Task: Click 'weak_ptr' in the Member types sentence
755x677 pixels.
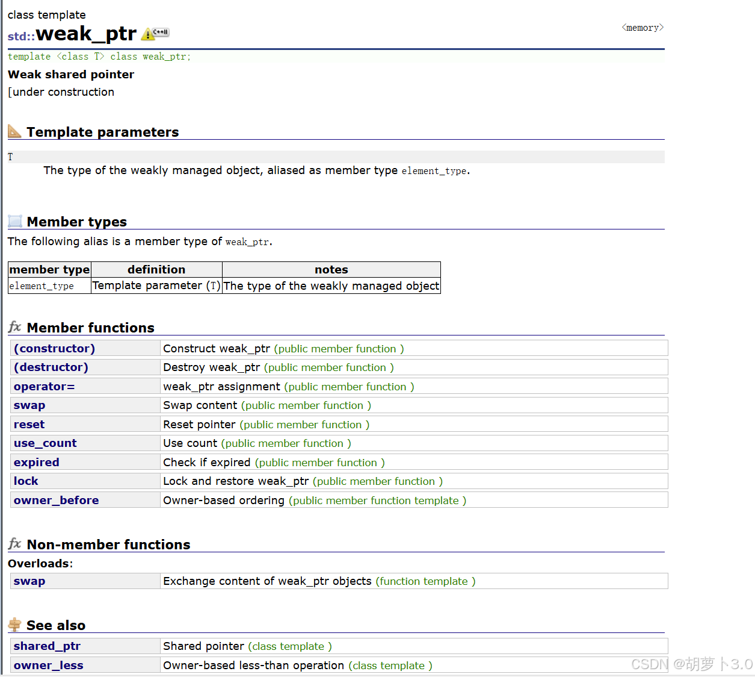Action: click(x=247, y=242)
